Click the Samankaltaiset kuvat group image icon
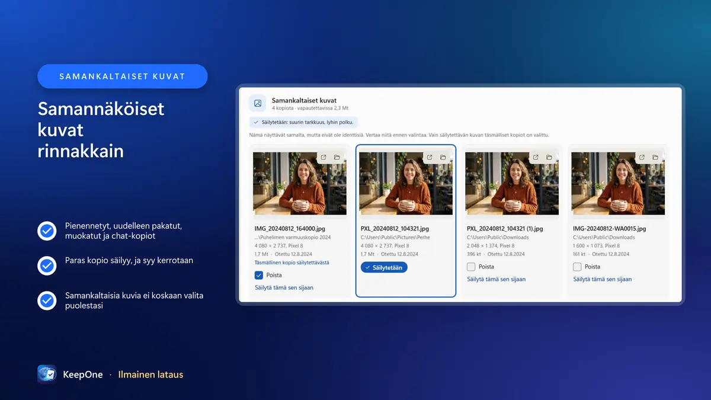 pyautogui.click(x=258, y=103)
